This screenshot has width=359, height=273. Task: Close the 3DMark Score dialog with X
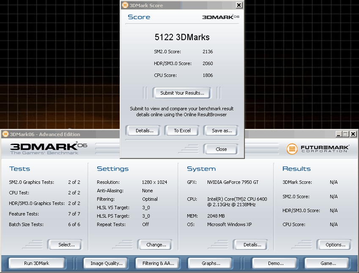tap(239, 5)
